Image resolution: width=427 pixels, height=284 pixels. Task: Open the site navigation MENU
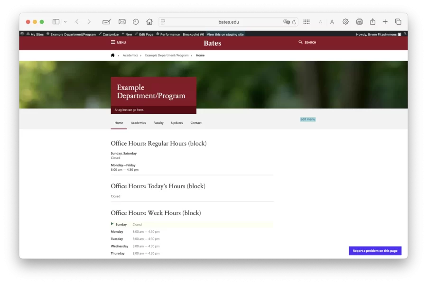coord(118,42)
